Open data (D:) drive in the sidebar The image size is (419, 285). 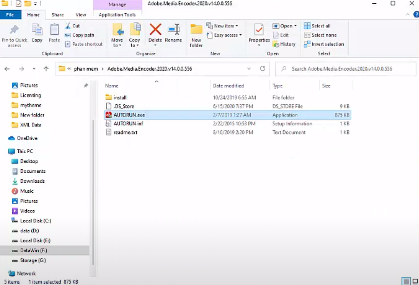click(x=25, y=231)
